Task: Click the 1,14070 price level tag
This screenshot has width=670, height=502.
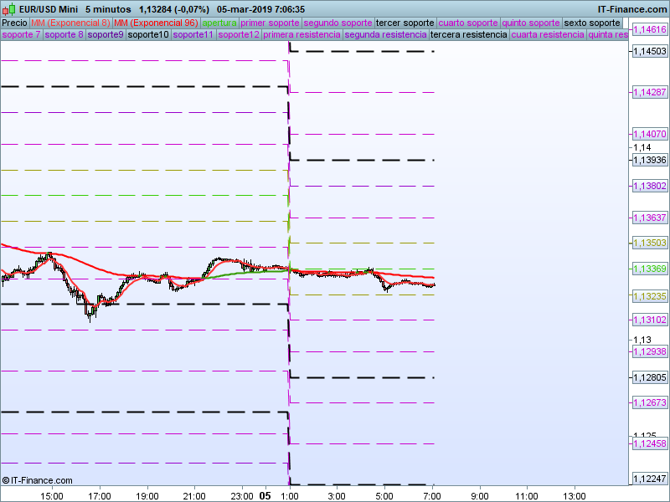Action: (x=650, y=134)
